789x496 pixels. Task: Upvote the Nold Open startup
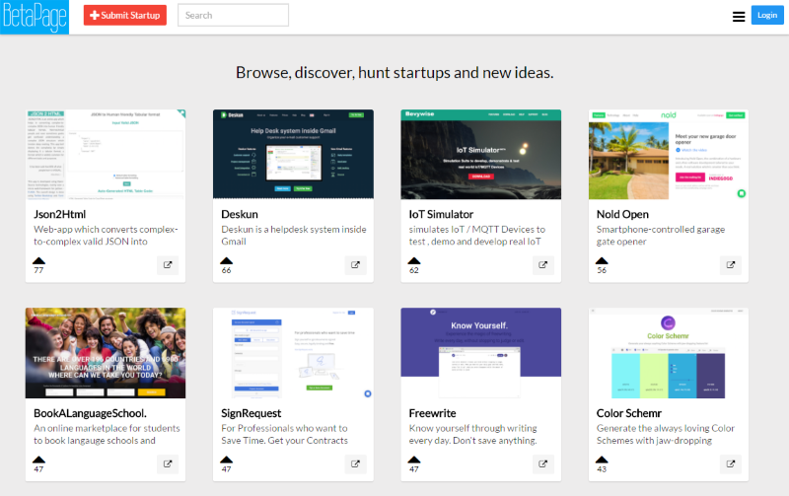(x=602, y=260)
